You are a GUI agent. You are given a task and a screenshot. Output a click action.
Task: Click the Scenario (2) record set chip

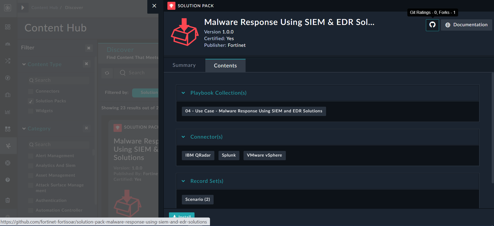click(x=198, y=200)
